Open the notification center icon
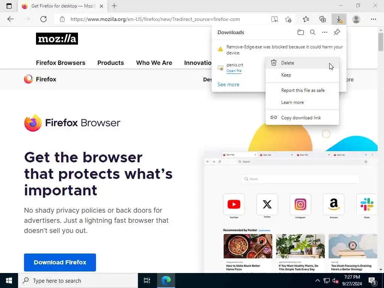The height and width of the screenshot is (288, 384). [372, 281]
